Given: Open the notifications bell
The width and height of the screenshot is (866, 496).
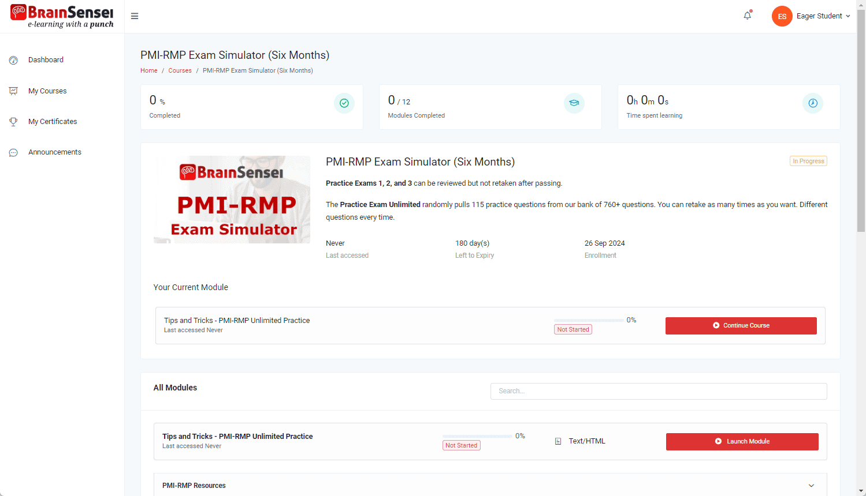Looking at the screenshot, I should coord(748,16).
